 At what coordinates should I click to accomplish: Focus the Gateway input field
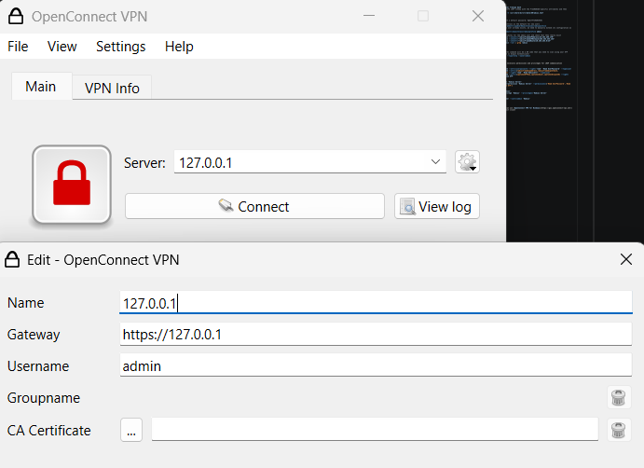point(376,334)
